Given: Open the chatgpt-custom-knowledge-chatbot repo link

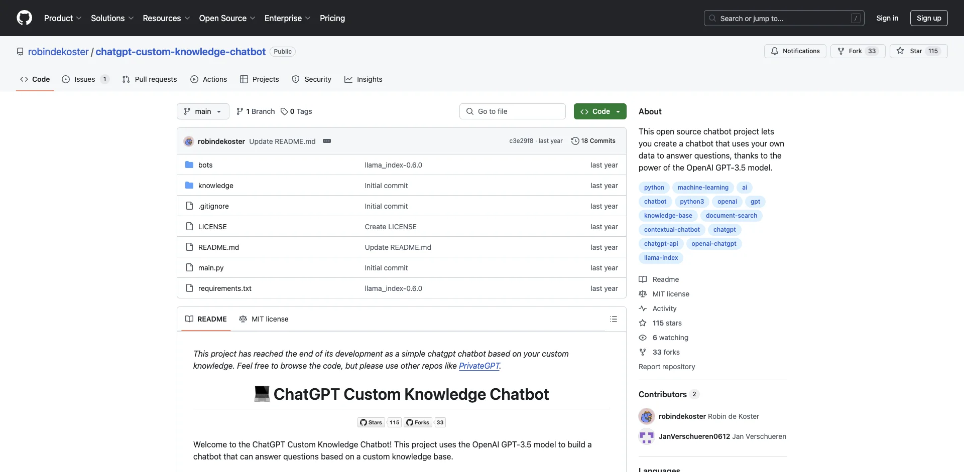Looking at the screenshot, I should click(x=181, y=52).
